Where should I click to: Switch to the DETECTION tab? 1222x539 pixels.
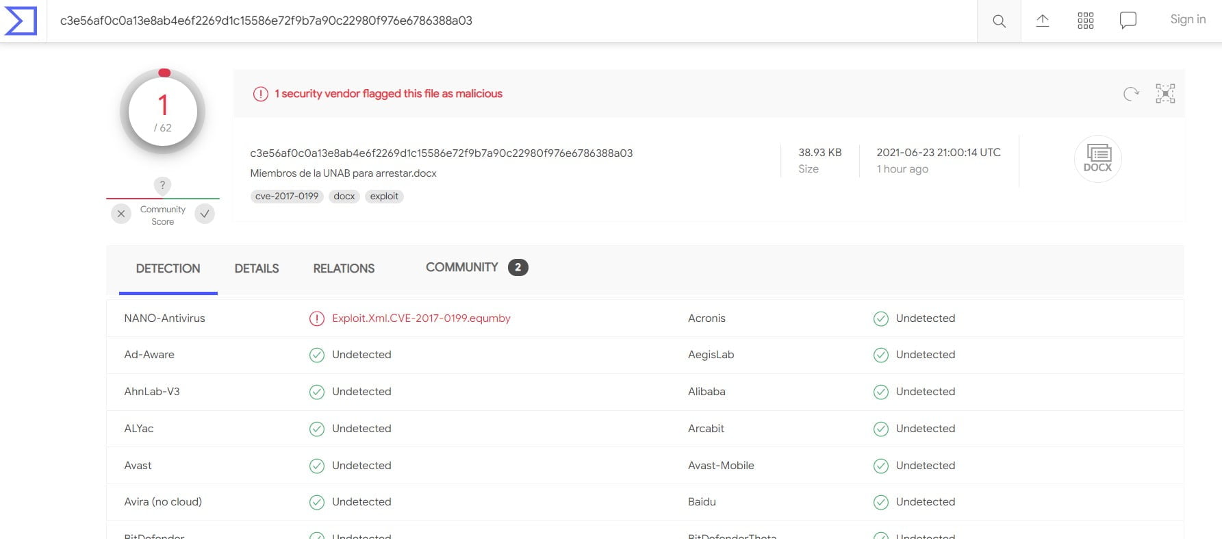[168, 269]
